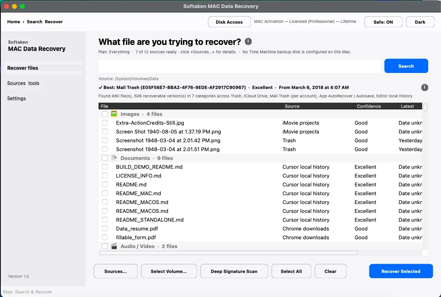This screenshot has width=441, height=297.
Task: Select LICENSE_INFO.md file name
Action: point(138,175)
